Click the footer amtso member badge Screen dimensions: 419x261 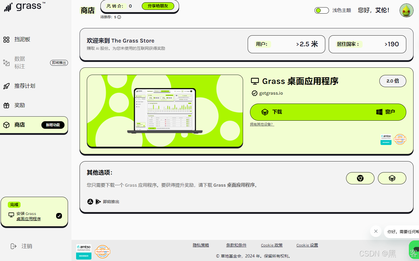[84, 252]
